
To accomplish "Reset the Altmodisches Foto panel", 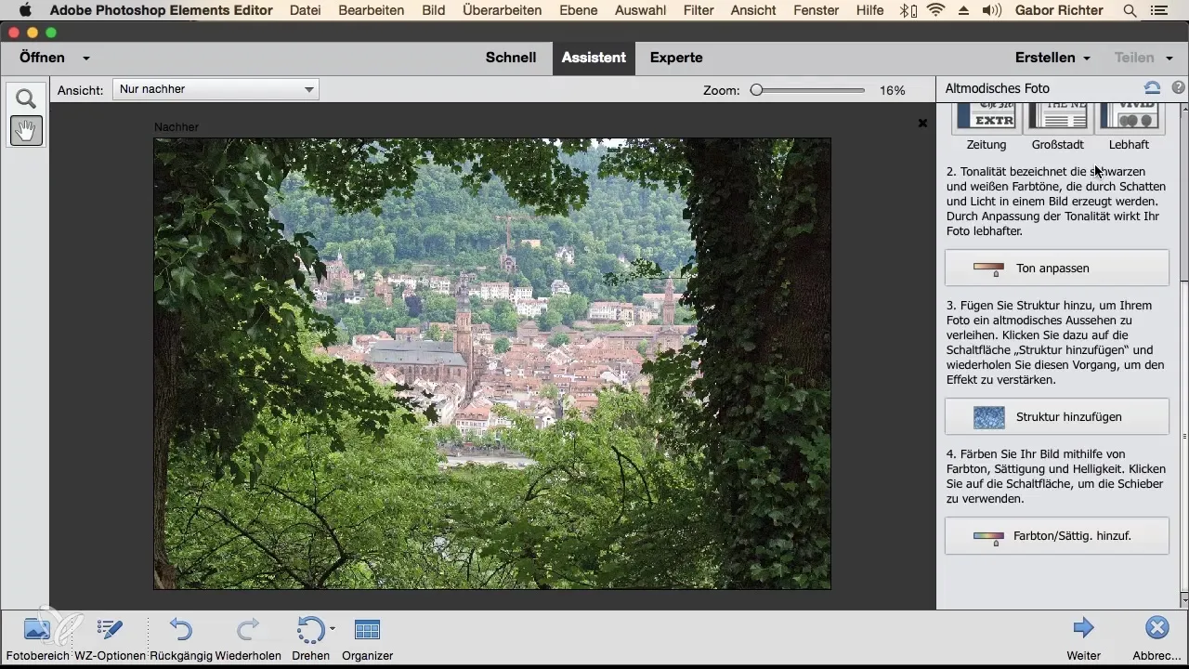I will click(x=1152, y=88).
